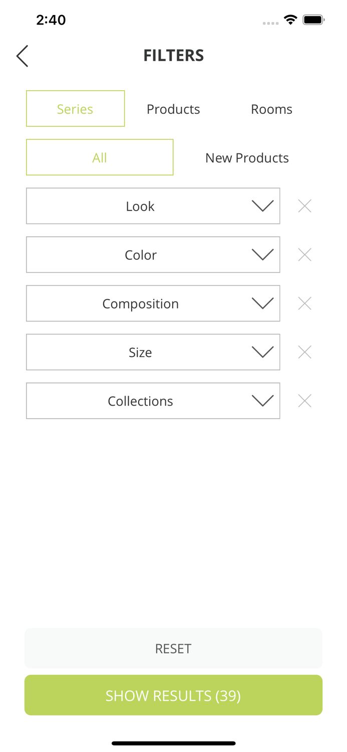Expand the Size dropdown chevron

[x=262, y=352]
